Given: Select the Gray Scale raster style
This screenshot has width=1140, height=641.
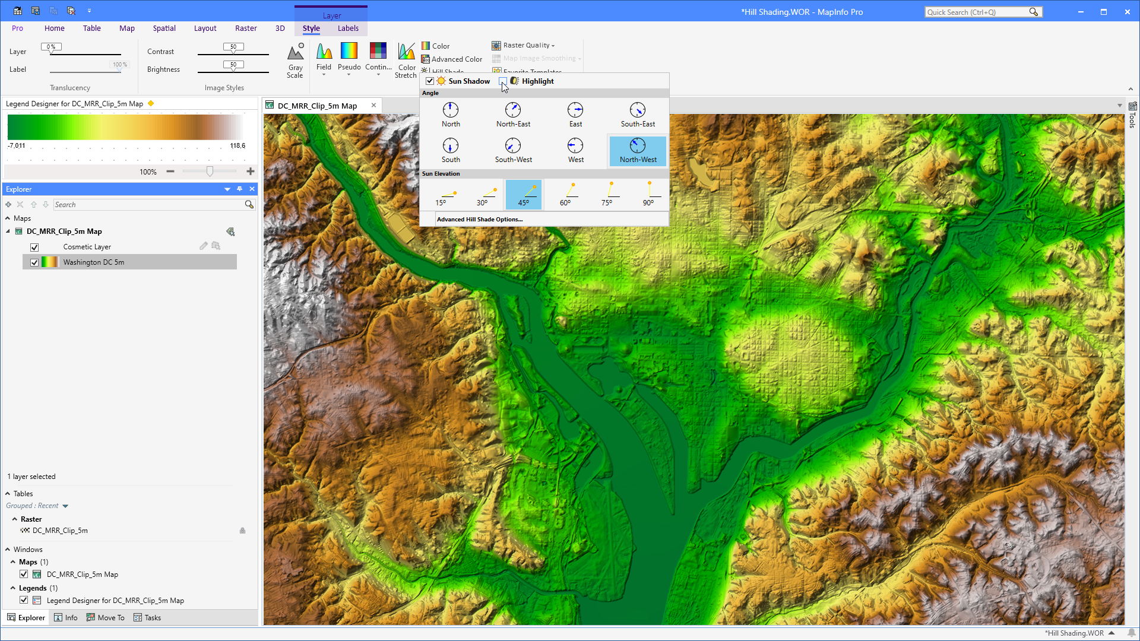Looking at the screenshot, I should tap(295, 61).
